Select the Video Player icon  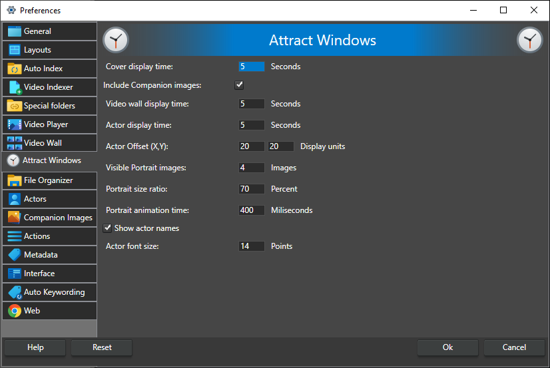(14, 124)
